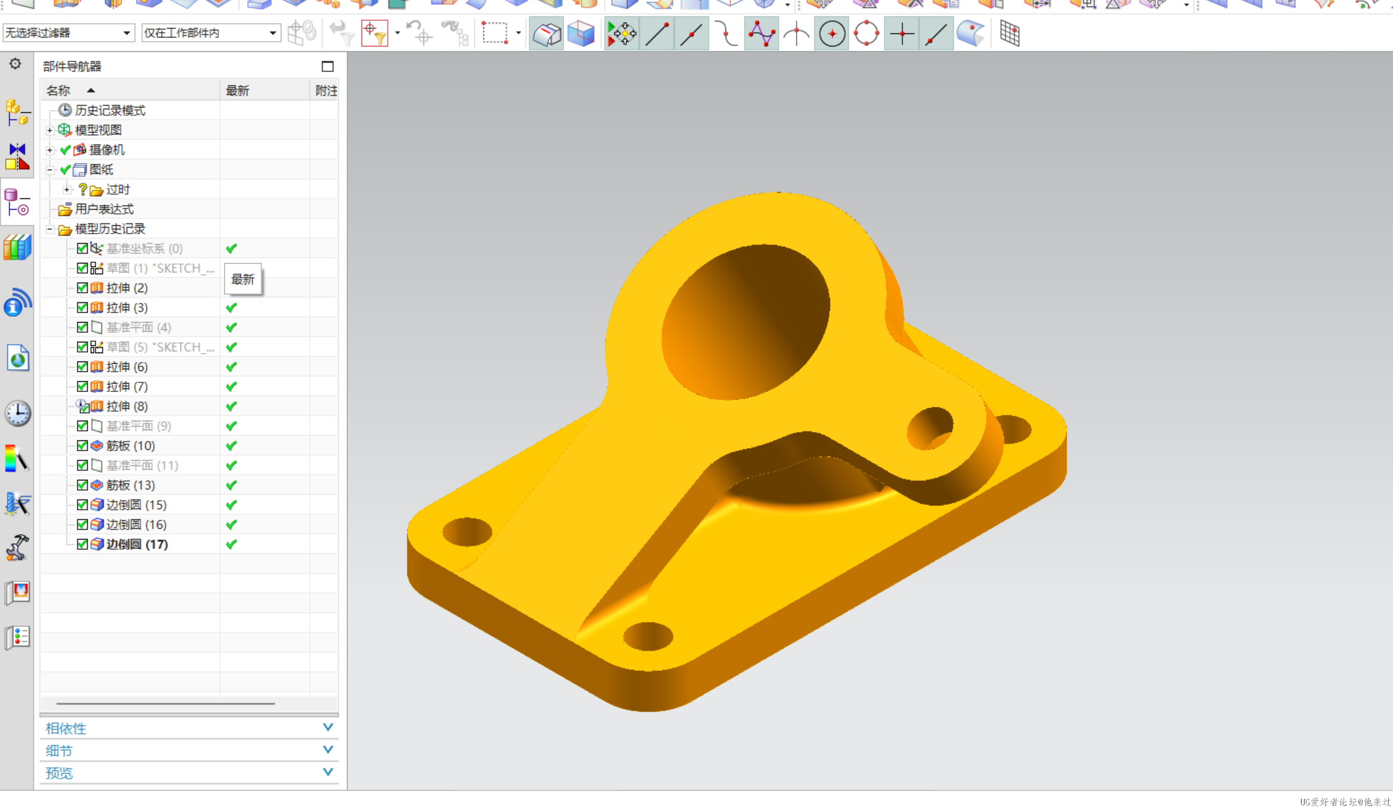Open the Part Navigator sidebar tab
Viewport: 1393px width, 809px height.
[17, 203]
